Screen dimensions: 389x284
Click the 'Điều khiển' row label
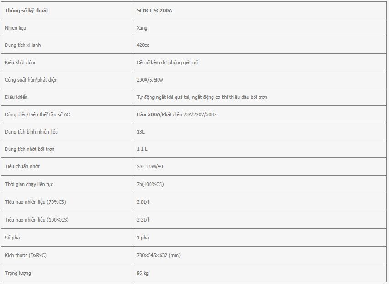pyautogui.click(x=16, y=97)
